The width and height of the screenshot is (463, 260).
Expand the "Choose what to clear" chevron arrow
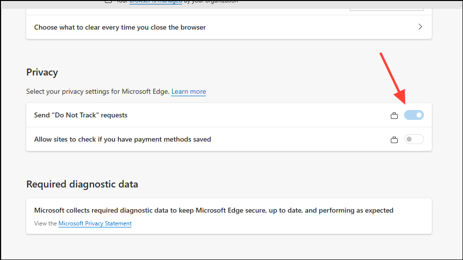(420, 27)
